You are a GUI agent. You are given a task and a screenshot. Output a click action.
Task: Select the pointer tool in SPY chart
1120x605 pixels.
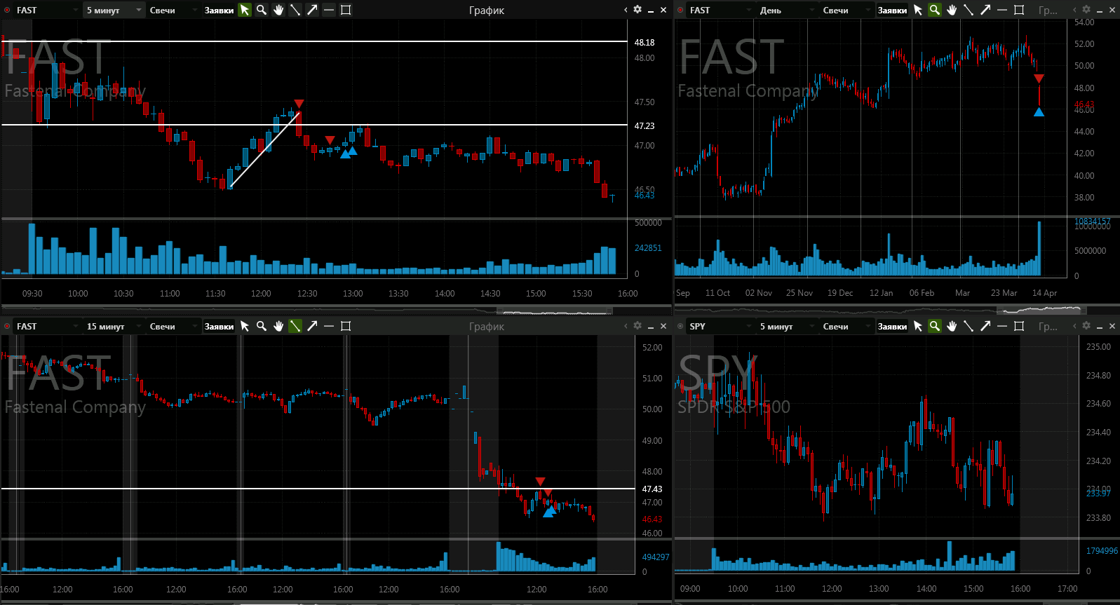click(x=918, y=326)
